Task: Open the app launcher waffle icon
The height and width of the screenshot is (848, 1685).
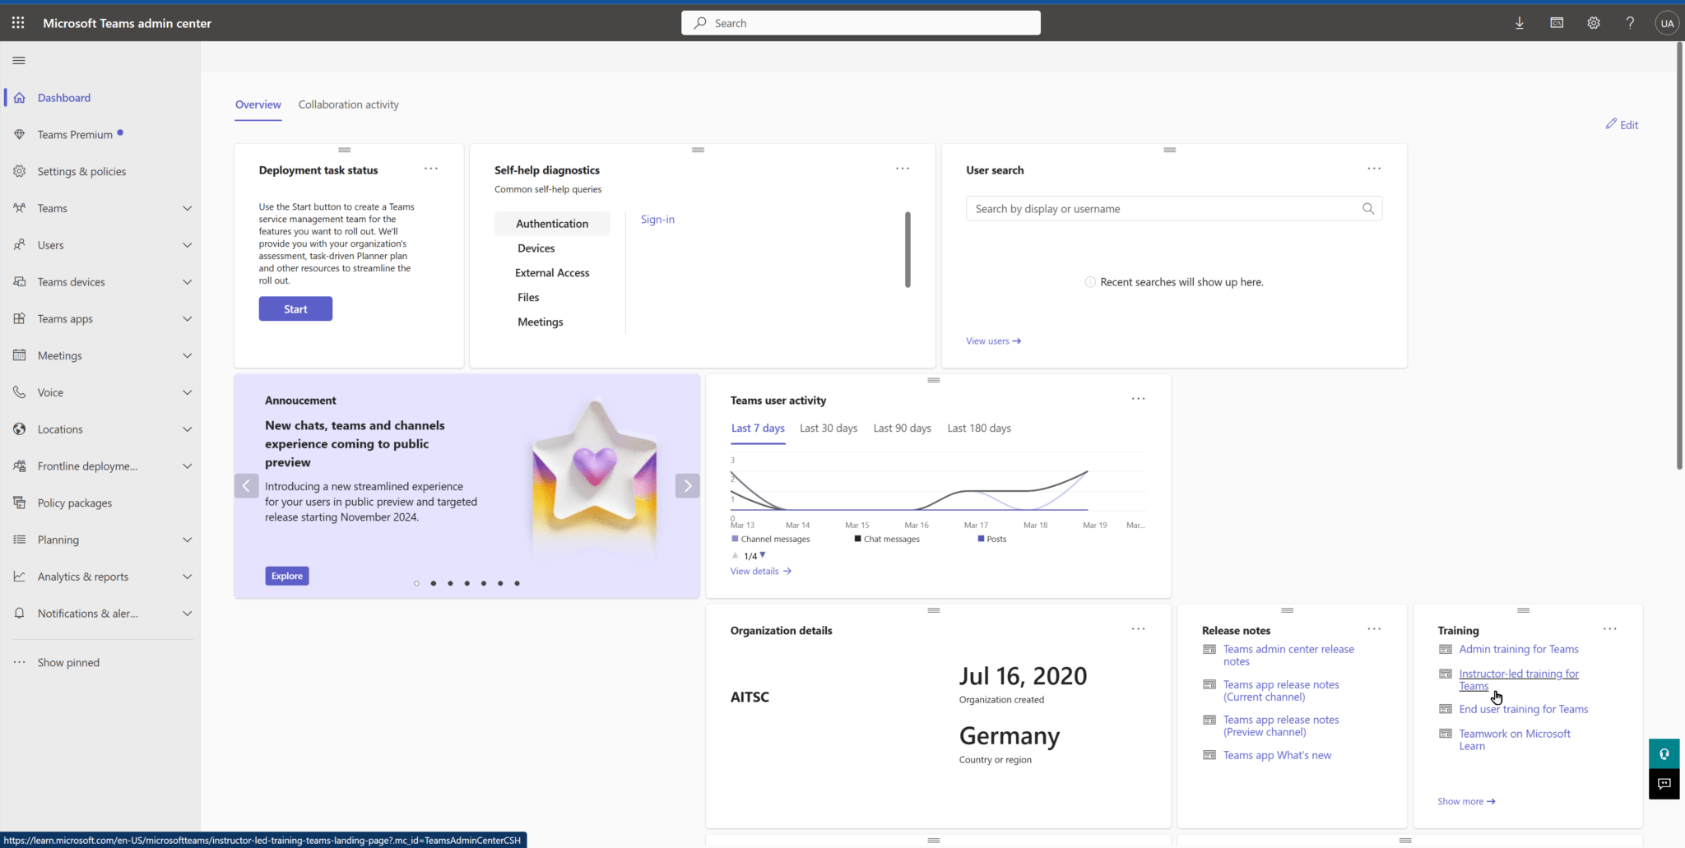Action: (18, 23)
